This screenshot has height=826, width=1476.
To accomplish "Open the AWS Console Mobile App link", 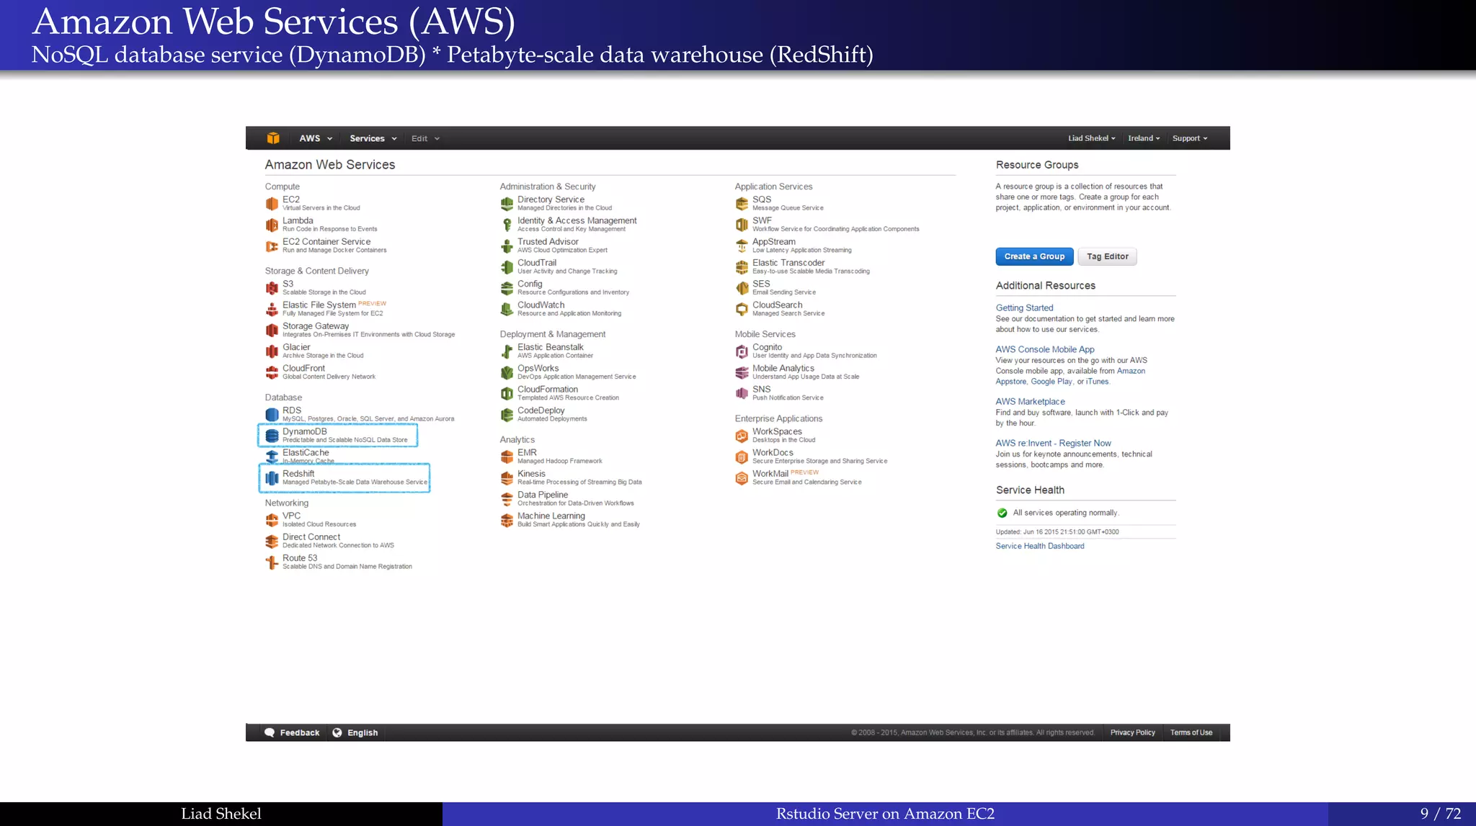I will click(x=1045, y=349).
